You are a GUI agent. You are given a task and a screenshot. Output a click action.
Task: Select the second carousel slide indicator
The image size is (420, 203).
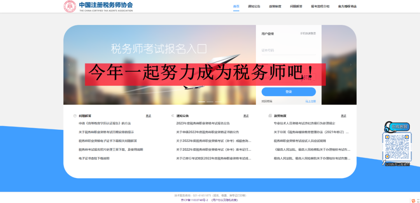click(x=210, y=102)
